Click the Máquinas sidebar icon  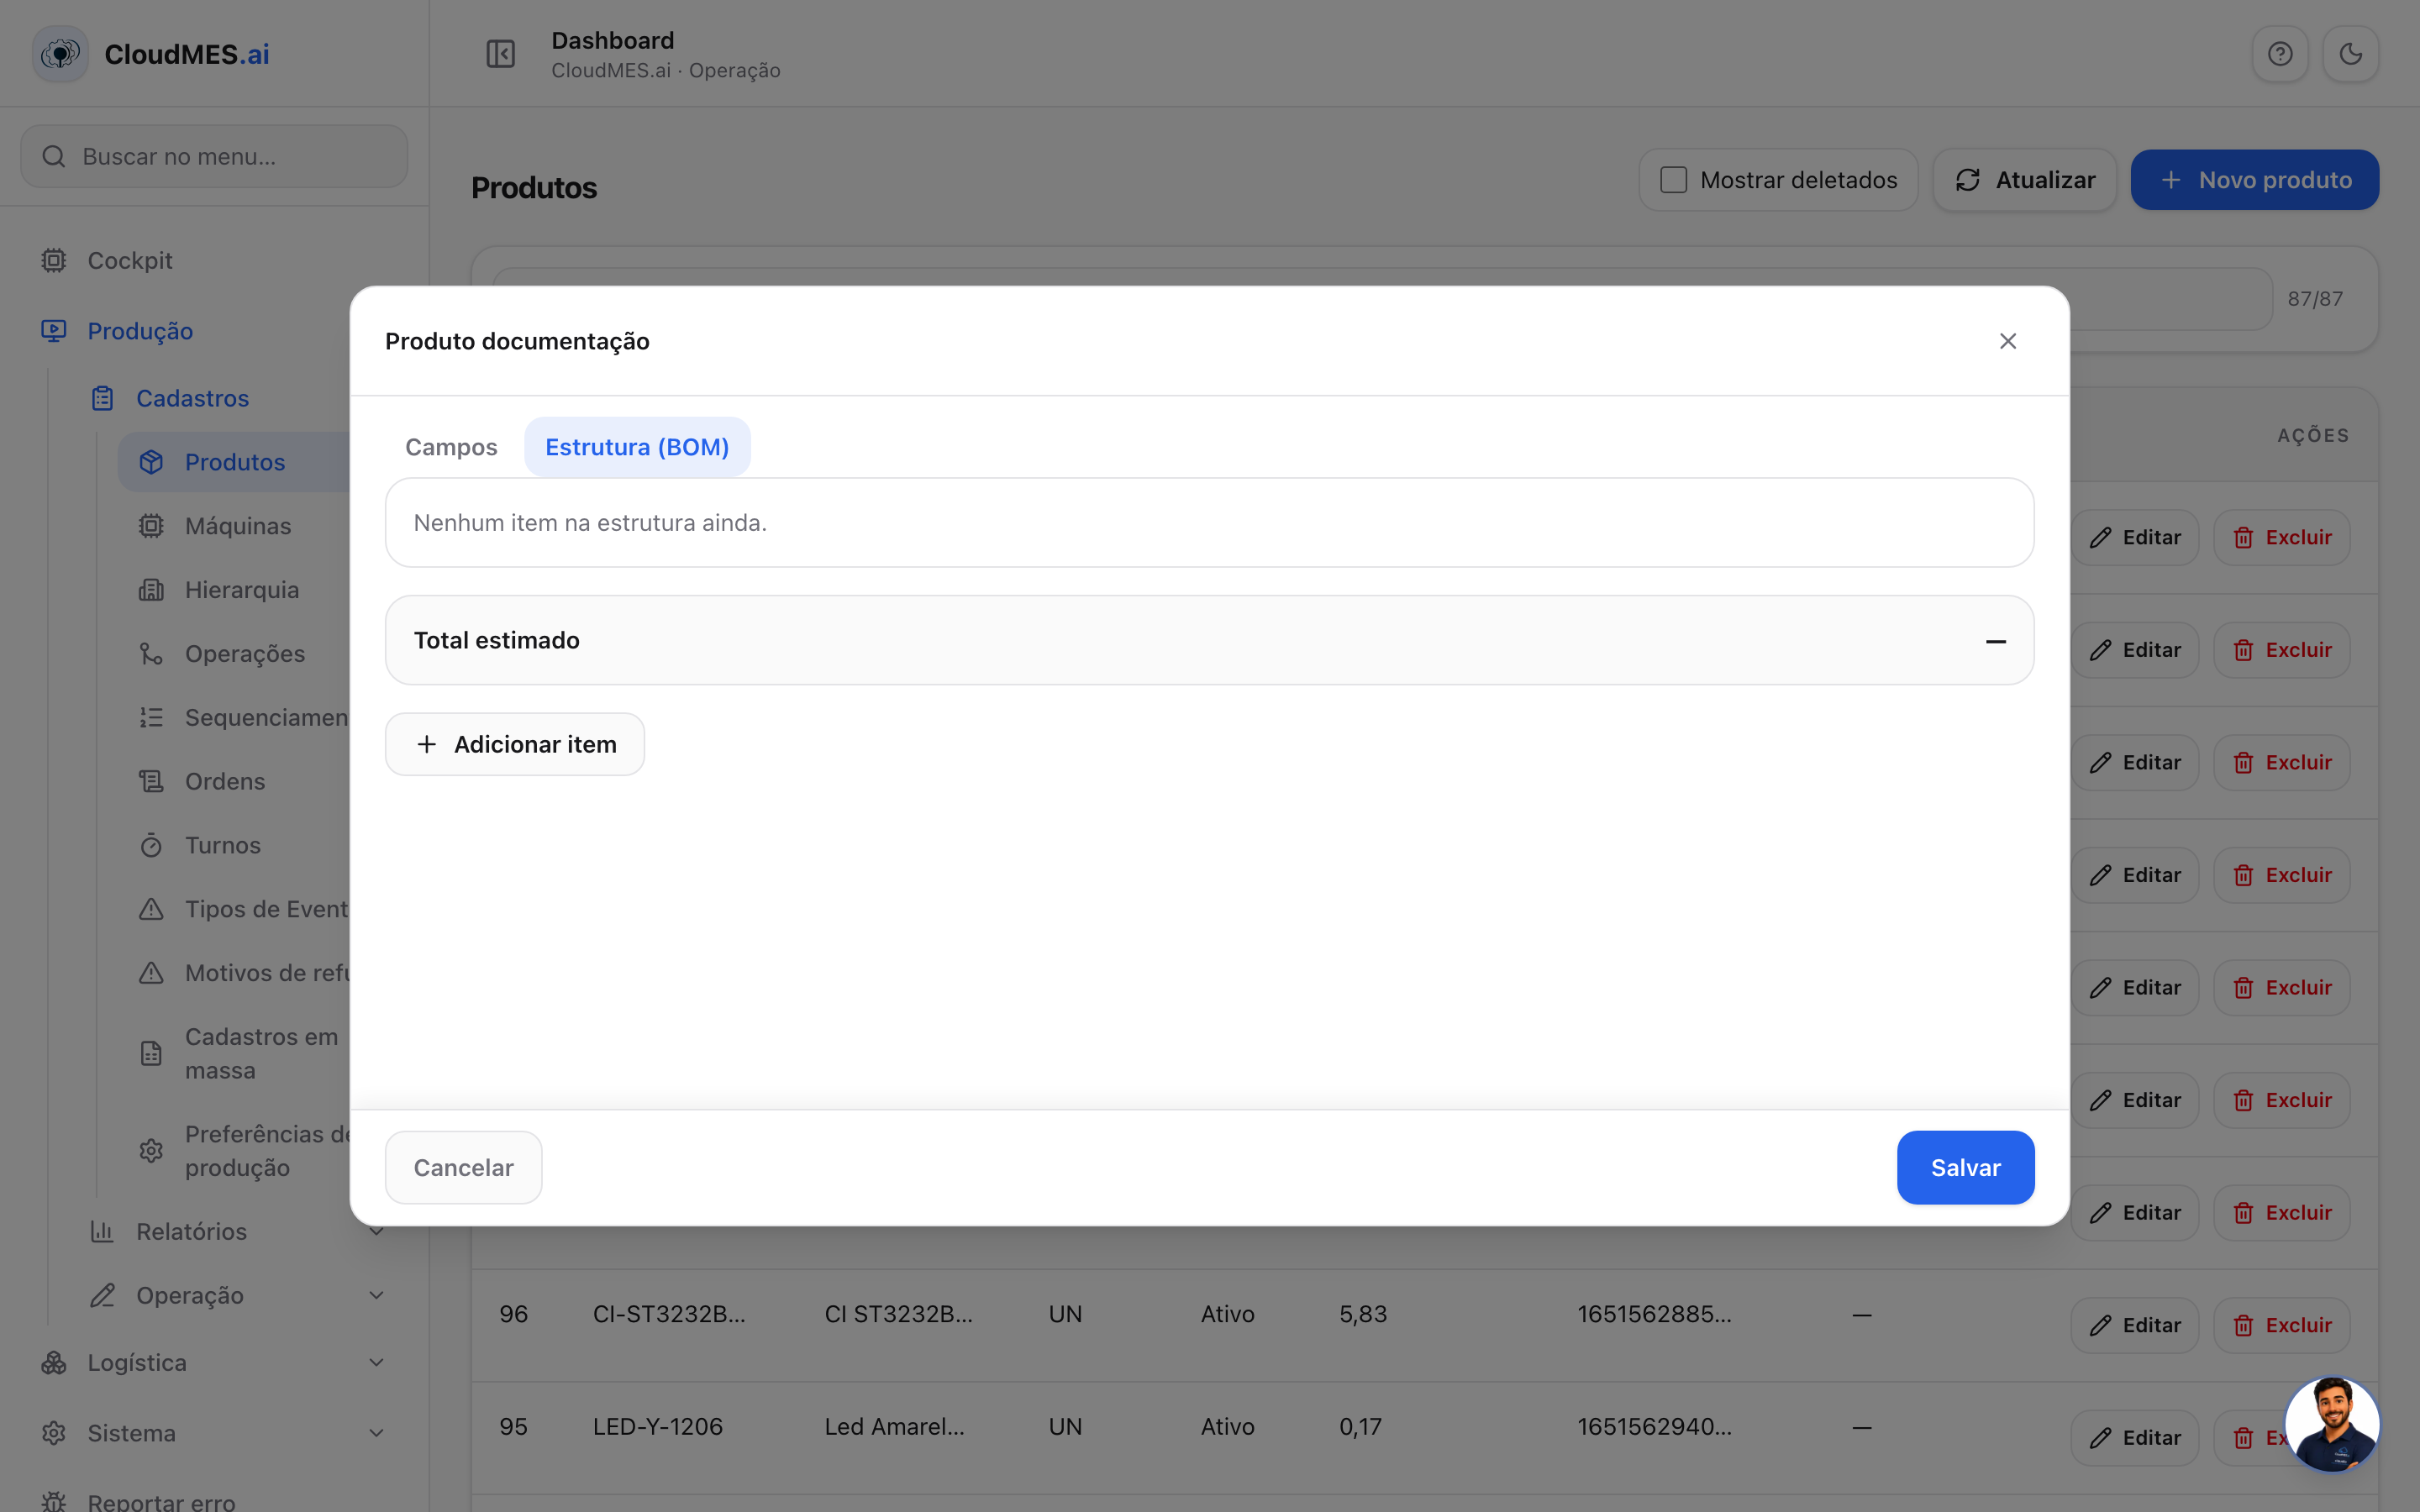(x=151, y=526)
